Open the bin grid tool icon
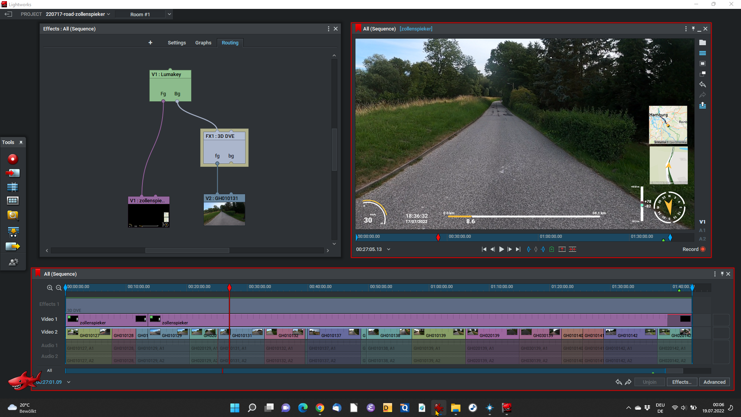Viewport: 741px width, 417px height. click(x=13, y=201)
